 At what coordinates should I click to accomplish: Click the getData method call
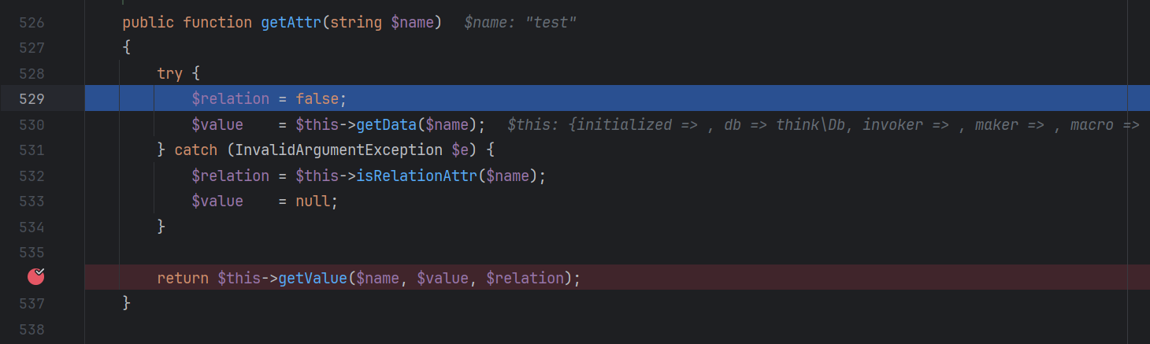387,124
